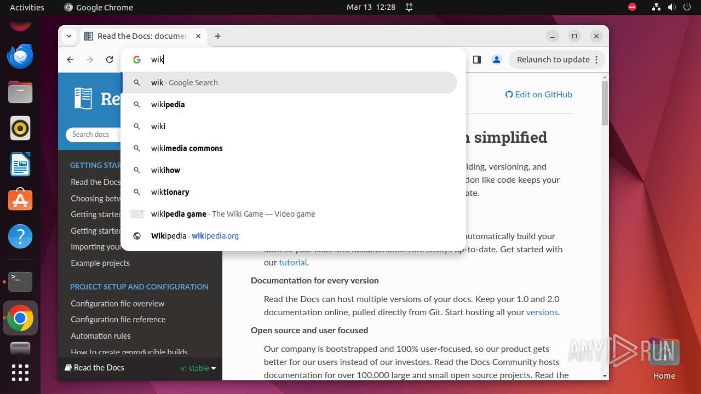Click the Google icon in address bar
This screenshot has height=394, width=701.
[x=137, y=60]
